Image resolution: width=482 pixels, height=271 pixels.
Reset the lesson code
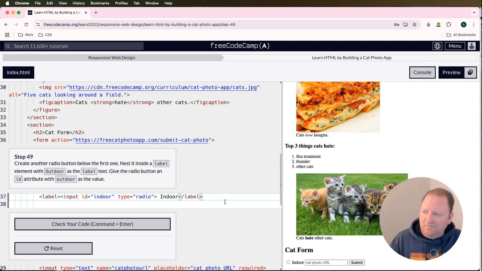coord(53,248)
